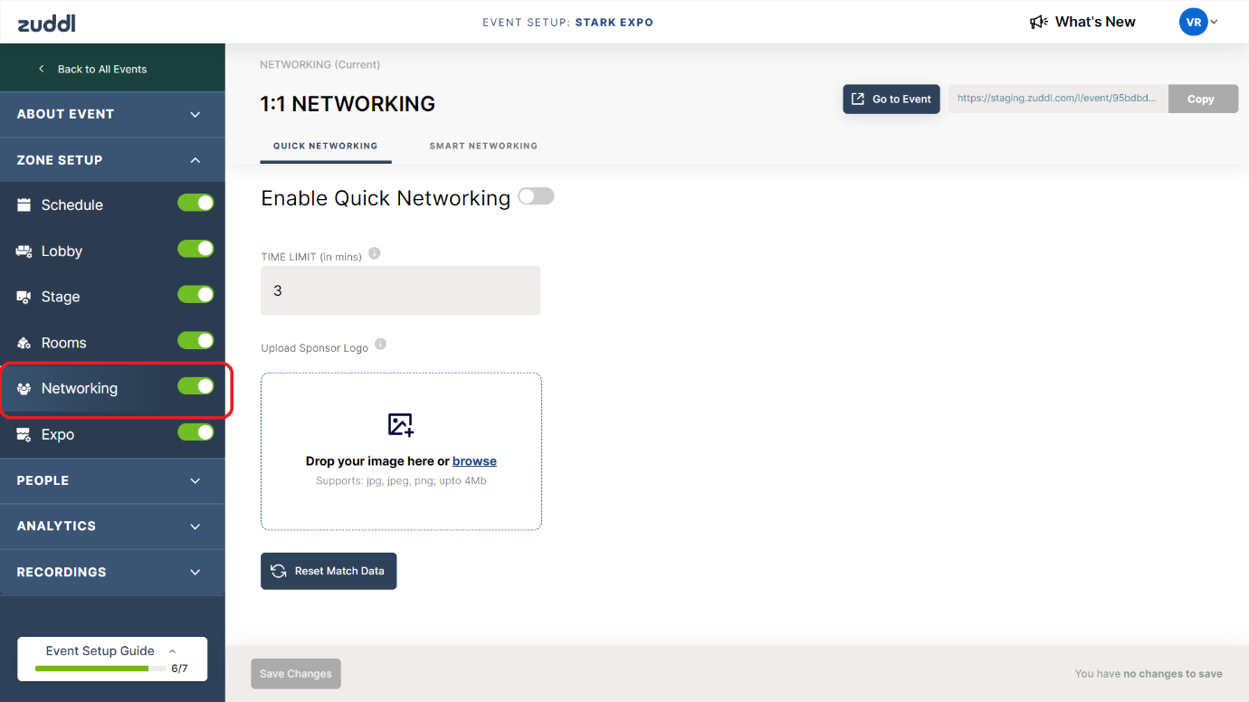Open the Expo zone settings
Viewport: 1249px width, 702px height.
(58, 434)
